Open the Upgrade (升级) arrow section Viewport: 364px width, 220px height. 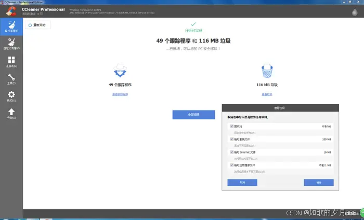pos(11,114)
